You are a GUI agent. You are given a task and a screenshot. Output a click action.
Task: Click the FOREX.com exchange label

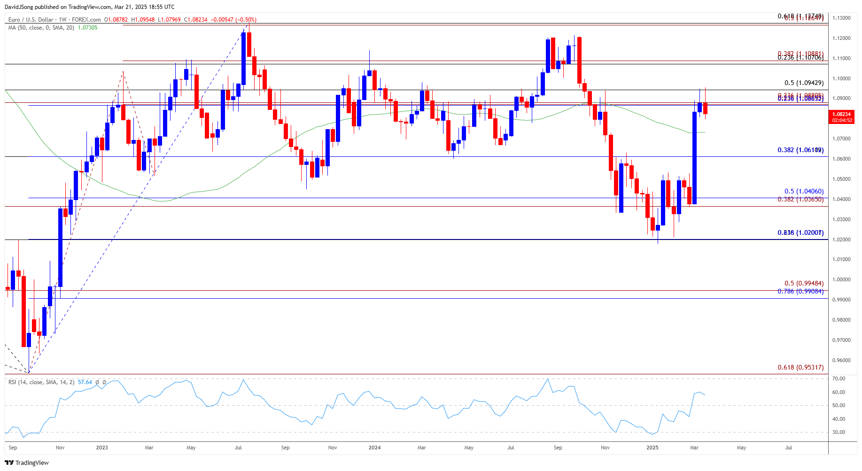tap(86, 20)
